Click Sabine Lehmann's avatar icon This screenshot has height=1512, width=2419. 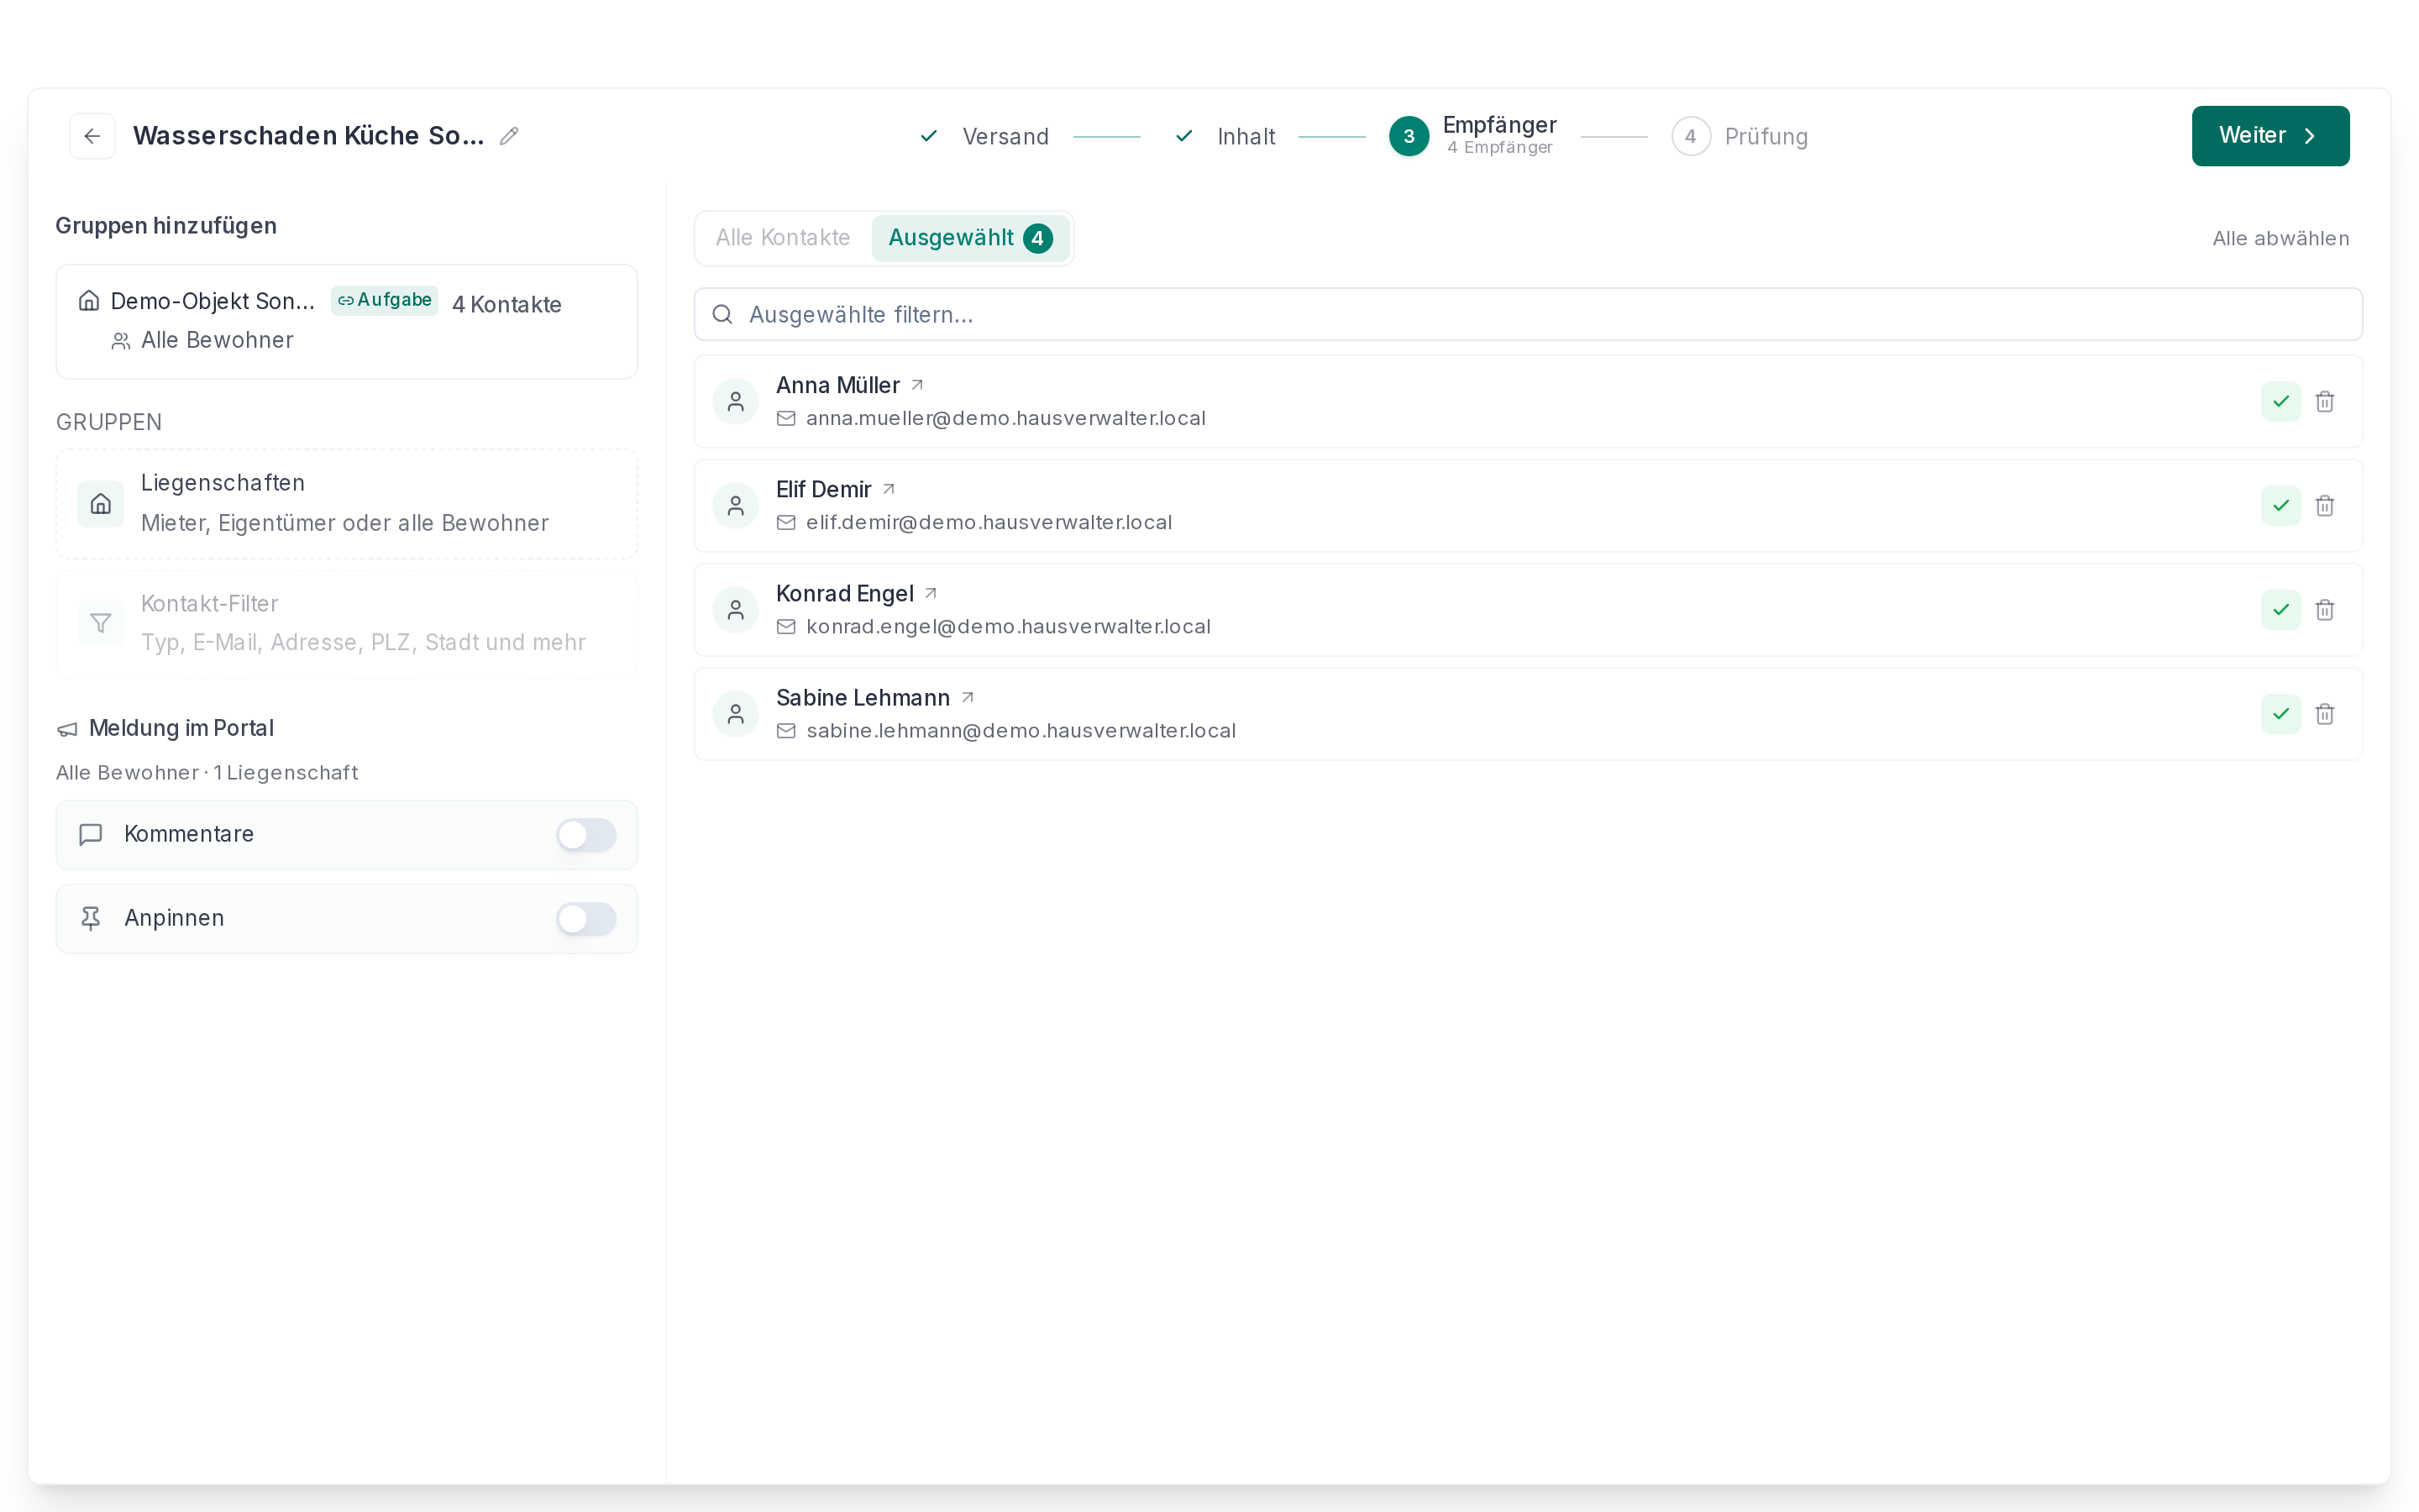click(736, 713)
